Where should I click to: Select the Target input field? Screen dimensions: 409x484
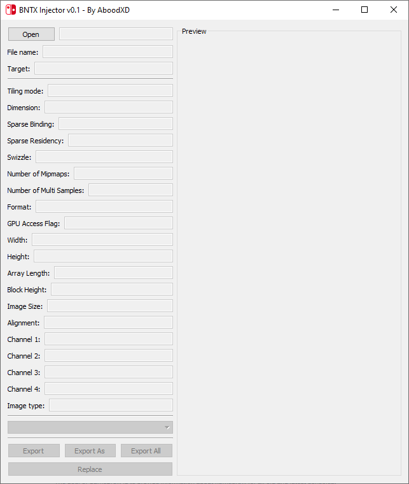(x=104, y=69)
